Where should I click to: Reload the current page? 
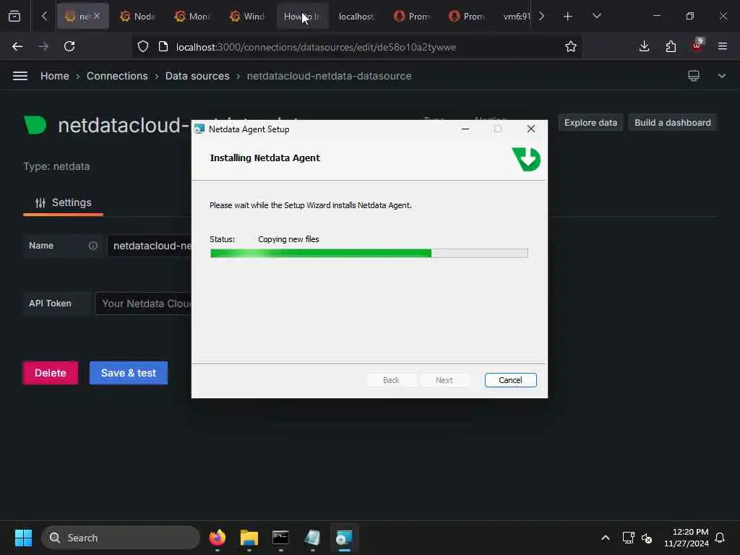click(x=69, y=46)
